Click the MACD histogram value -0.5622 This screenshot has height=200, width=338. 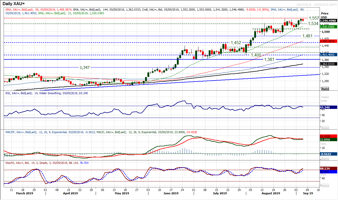(x=328, y=154)
